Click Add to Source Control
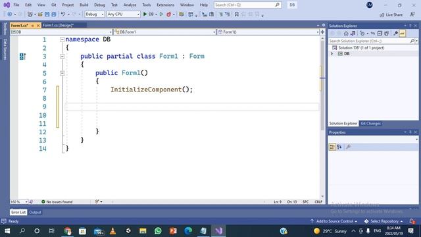This screenshot has width=421, height=237. 334,221
